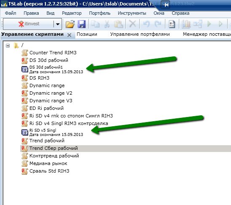Click the Paste clipboard icon

[119, 24]
